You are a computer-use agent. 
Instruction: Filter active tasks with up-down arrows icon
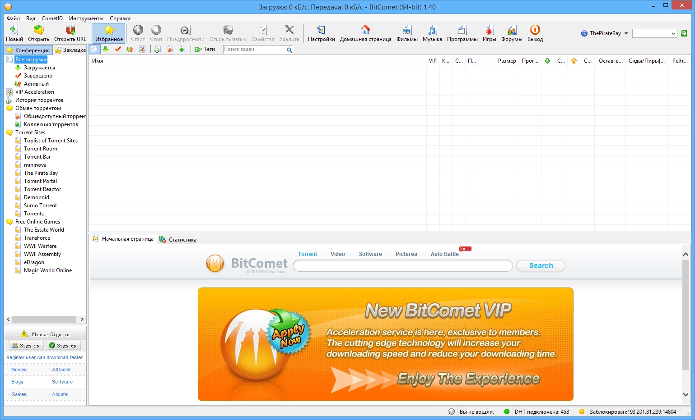[130, 49]
